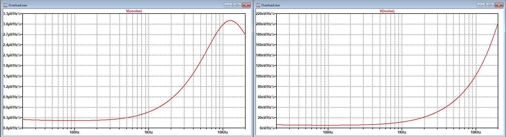The width and height of the screenshot is (506, 137).
Task: Click the peak of the V(onoise) curve
Action: [x=230, y=20]
